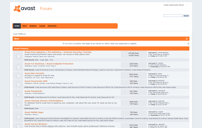202x128 pixels.
Task: Open Avast Passwords for iOS child board
Action: click(105, 97)
